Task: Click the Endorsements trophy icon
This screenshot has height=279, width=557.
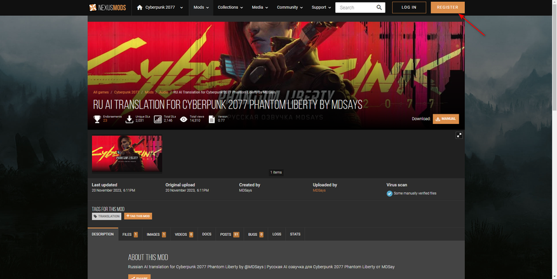Action: (97, 119)
